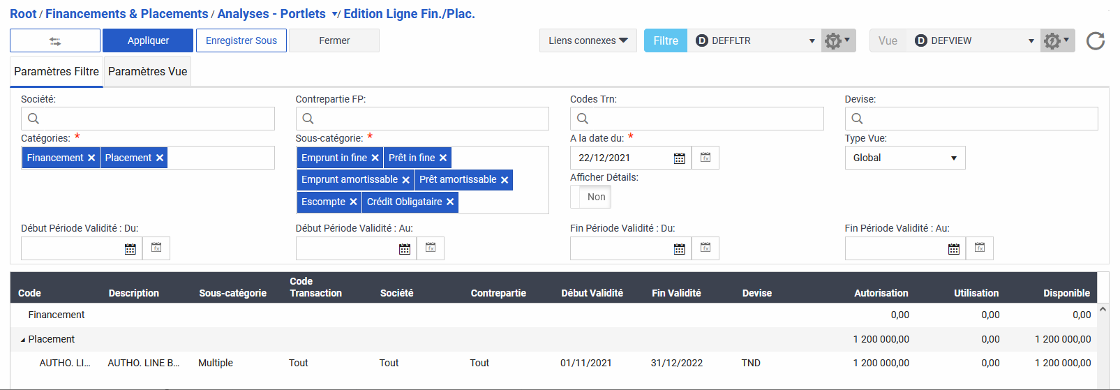Open calendar for Fin Période Validité Au
The width and height of the screenshot is (1120, 390).
(x=953, y=249)
